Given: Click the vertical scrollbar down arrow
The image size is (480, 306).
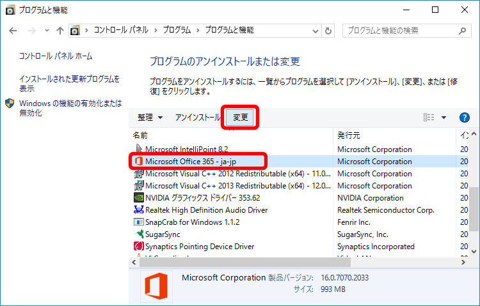Looking at the screenshot, I should [x=474, y=252].
